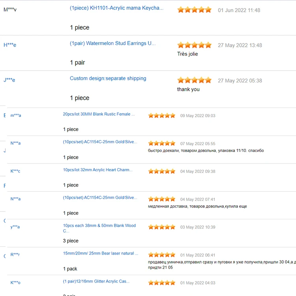Image resolution: width=296 pixels, height=296 pixels.
Task: Open the Watermelon Stud Earrings product link
Action: (112, 43)
